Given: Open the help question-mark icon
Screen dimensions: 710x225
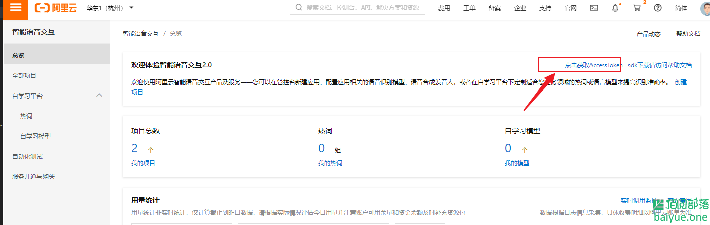Looking at the screenshot, I should [658, 8].
